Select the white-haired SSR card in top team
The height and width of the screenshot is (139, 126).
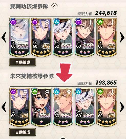(x=20, y=37)
